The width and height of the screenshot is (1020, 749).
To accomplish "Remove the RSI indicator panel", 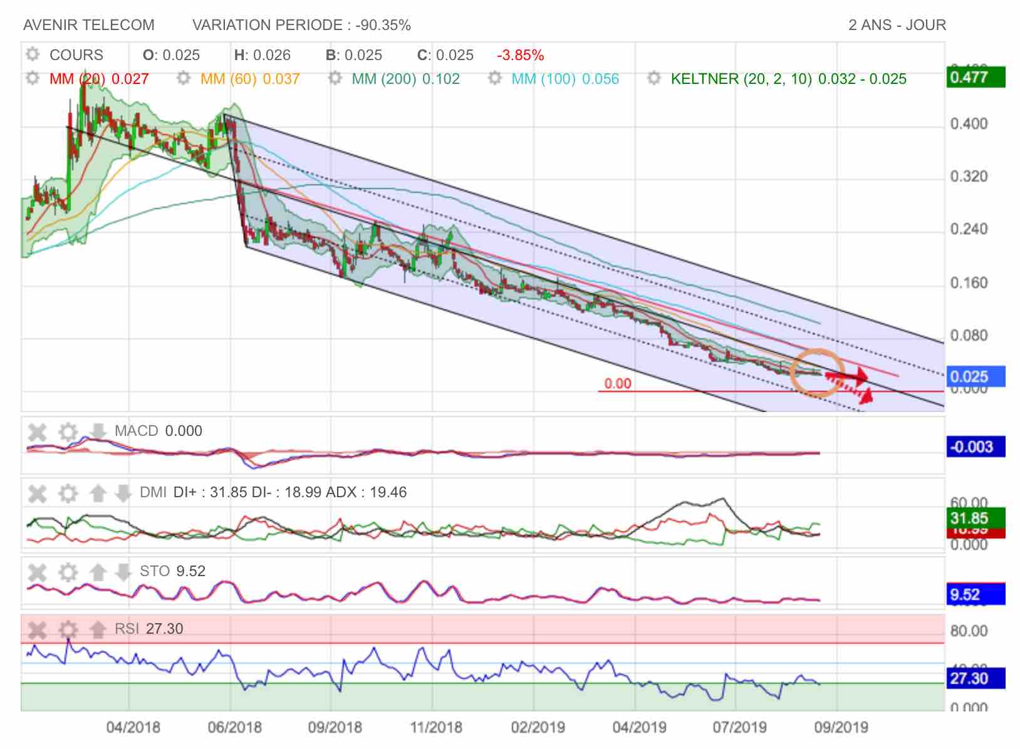I will pos(38,629).
